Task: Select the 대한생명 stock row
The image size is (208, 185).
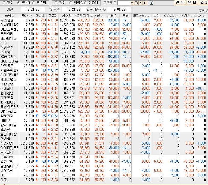Action: [103, 84]
